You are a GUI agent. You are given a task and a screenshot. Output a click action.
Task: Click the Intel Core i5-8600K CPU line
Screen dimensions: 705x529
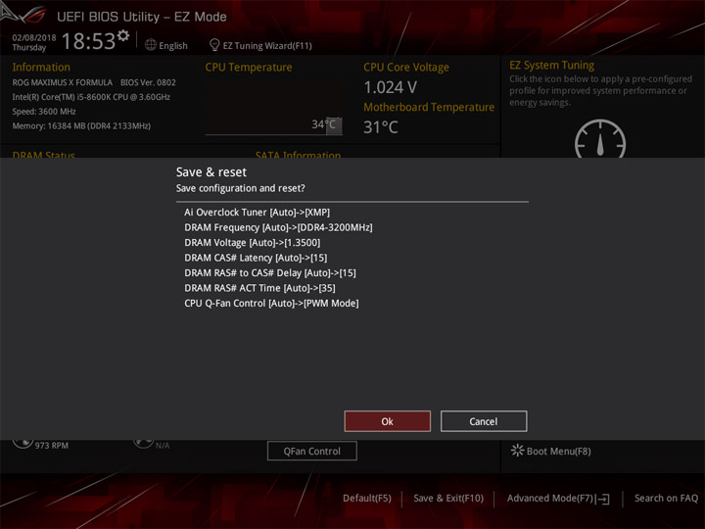coord(91,97)
